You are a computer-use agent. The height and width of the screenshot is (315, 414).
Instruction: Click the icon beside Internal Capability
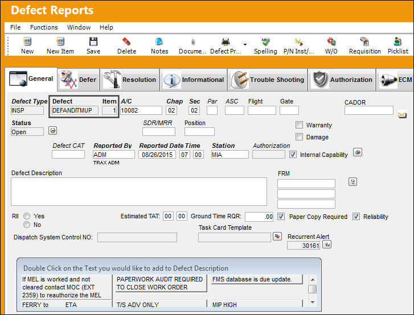tap(358, 152)
